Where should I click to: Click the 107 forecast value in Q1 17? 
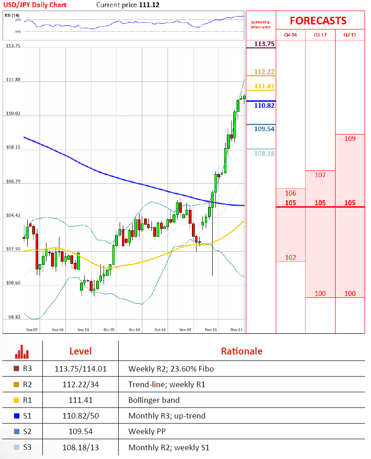[320, 175]
